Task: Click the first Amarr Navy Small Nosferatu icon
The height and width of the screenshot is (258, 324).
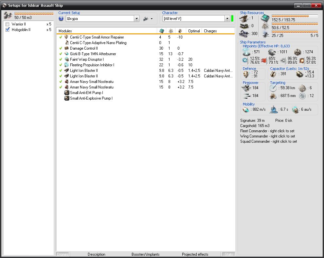Action: click(x=66, y=82)
